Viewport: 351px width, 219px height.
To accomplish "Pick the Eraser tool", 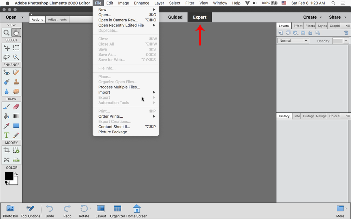I will click(16, 107).
